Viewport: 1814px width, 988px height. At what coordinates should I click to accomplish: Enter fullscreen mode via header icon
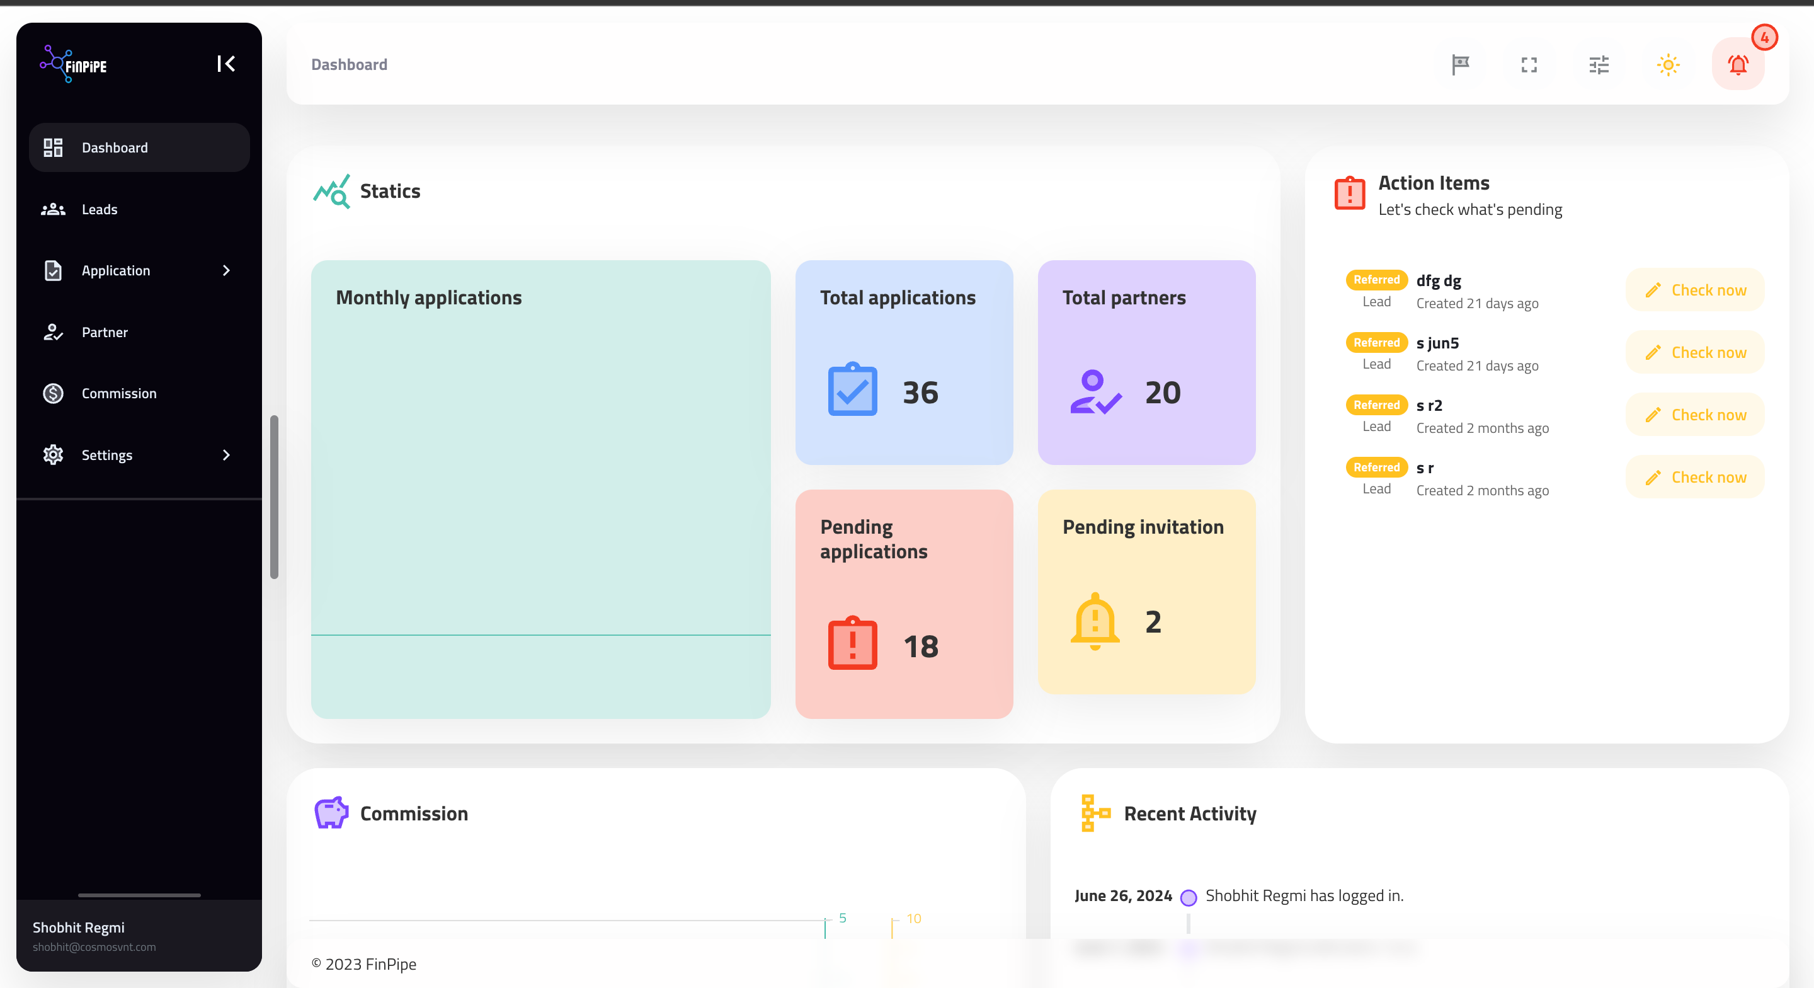[1529, 65]
